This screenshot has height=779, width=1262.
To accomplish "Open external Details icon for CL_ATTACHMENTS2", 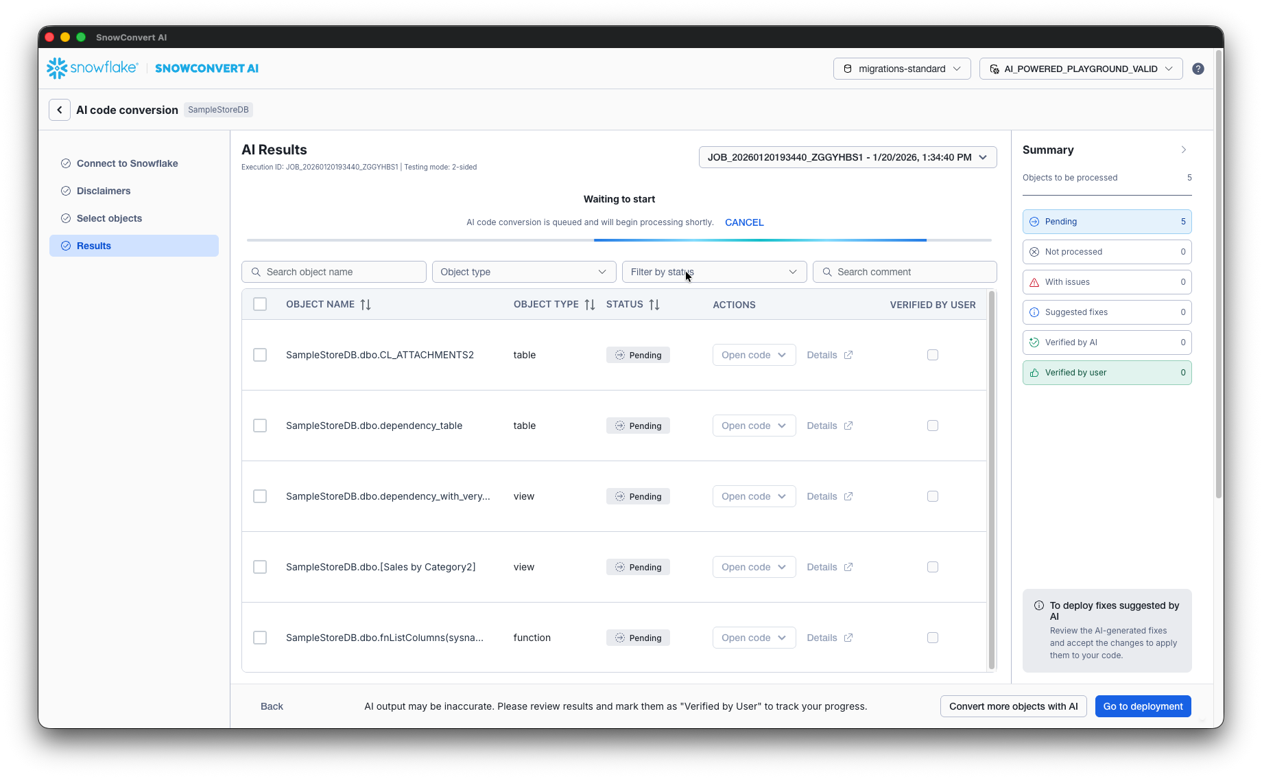I will coord(848,355).
